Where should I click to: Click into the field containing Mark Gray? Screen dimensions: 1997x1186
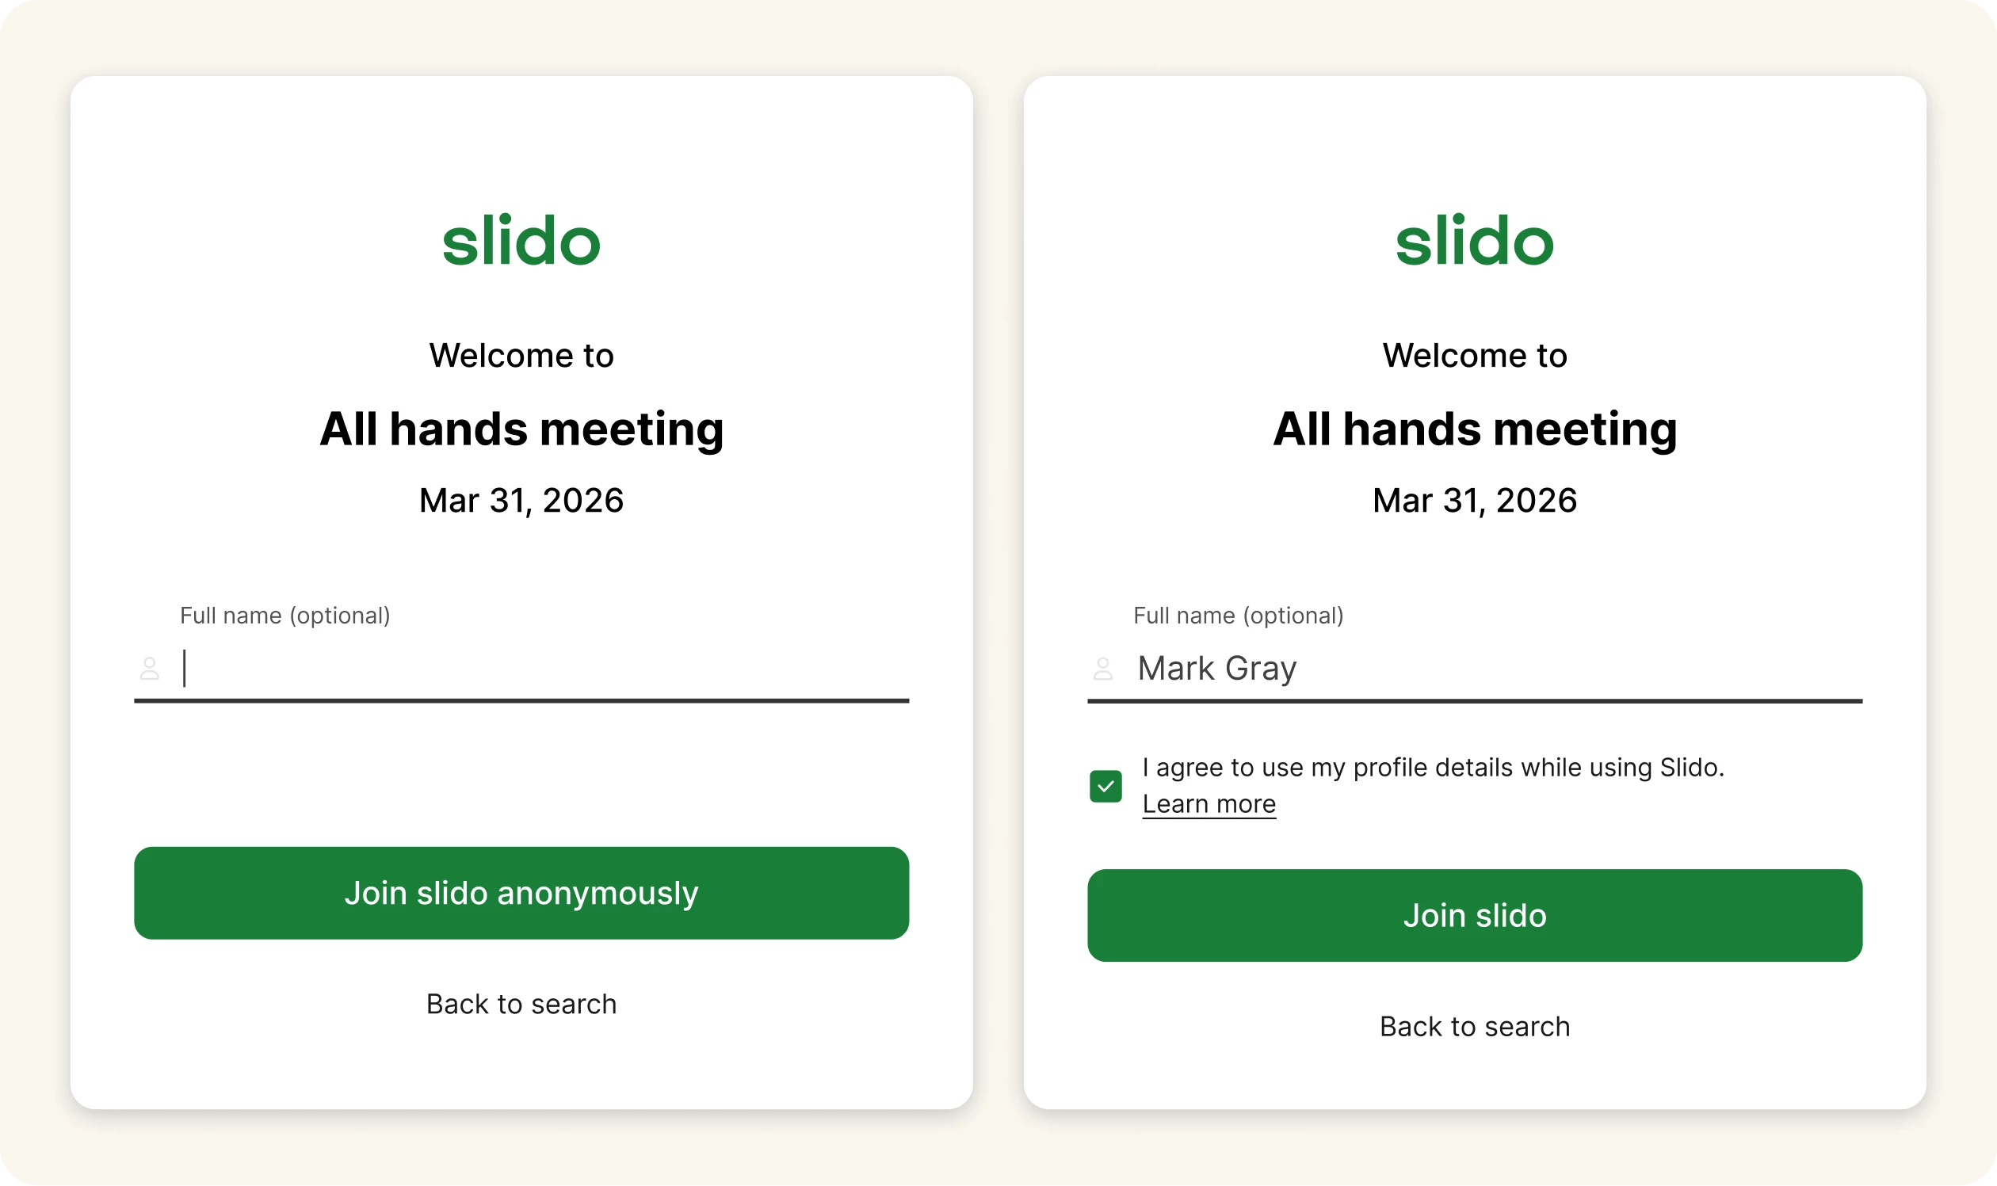click(1495, 668)
